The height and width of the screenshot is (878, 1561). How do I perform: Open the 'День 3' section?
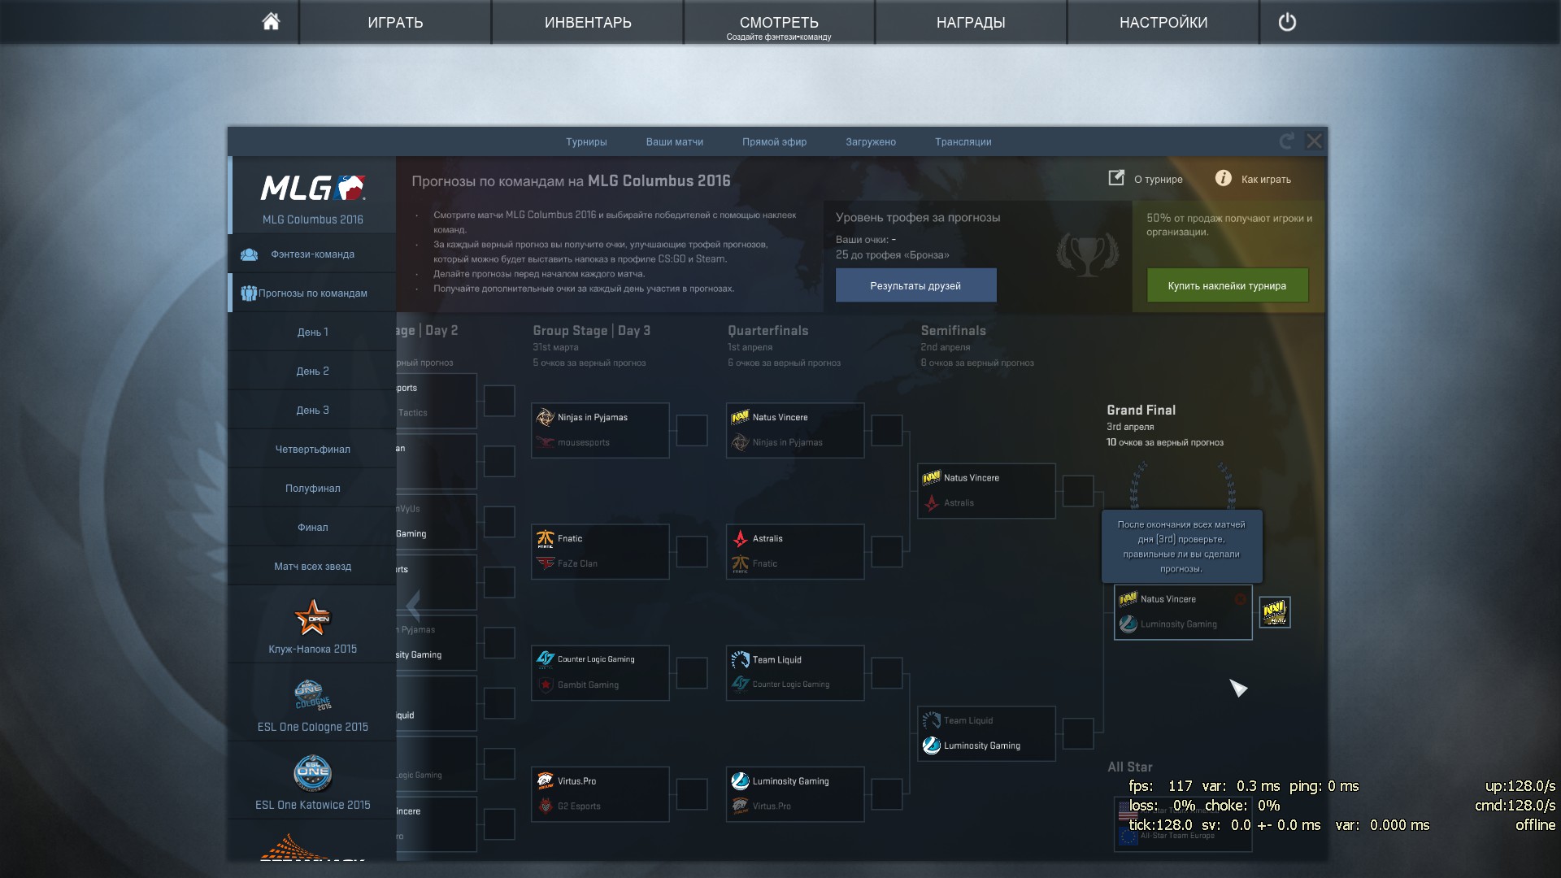[312, 410]
